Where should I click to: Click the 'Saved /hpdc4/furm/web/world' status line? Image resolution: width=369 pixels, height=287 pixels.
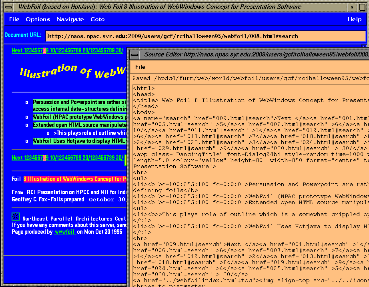point(251,78)
